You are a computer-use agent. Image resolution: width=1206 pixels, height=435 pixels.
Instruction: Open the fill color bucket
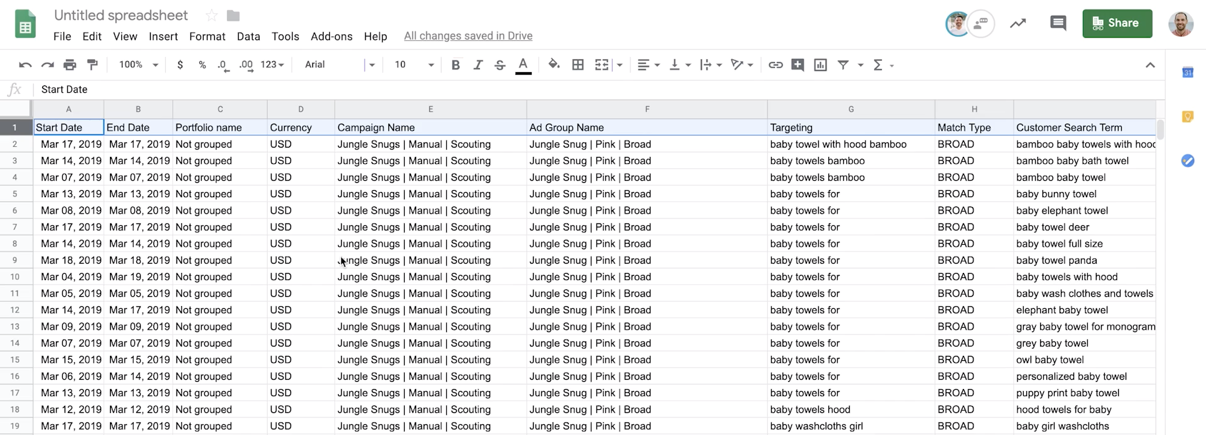(554, 64)
